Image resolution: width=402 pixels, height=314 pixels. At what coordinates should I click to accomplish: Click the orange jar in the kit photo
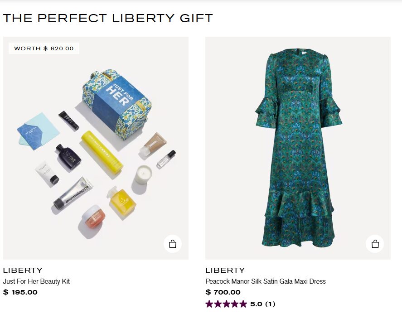92,218
